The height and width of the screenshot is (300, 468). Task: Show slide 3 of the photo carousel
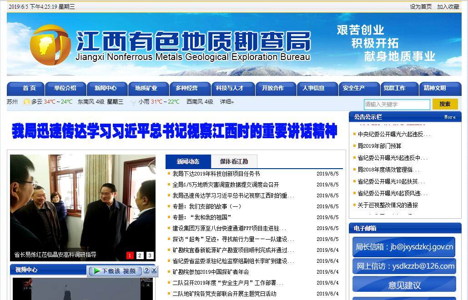150,255
